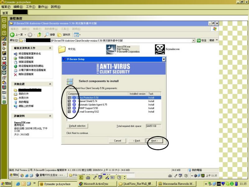This screenshot has width=249, height=187.
Task: Uncheck the Automatic Update Agent 6.75 component
Action: pos(69,105)
